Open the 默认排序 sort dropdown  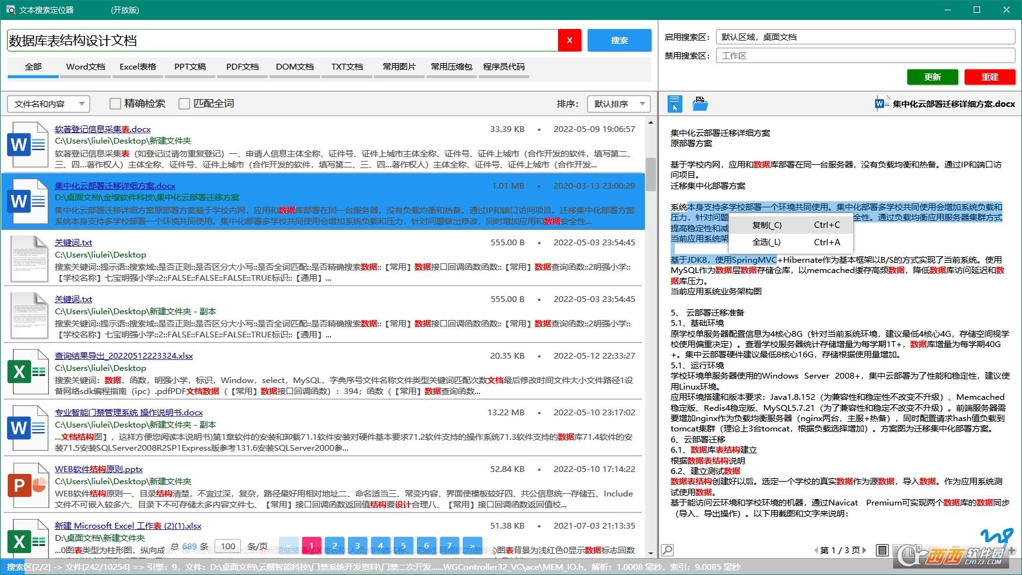(619, 104)
